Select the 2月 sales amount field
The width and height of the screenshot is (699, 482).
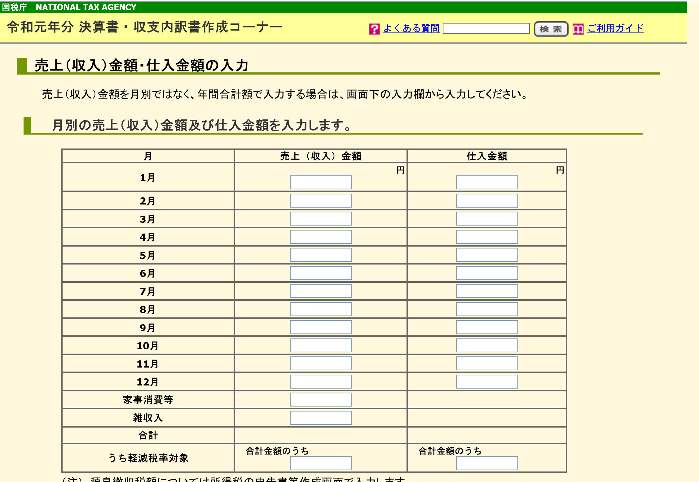pyautogui.click(x=321, y=201)
